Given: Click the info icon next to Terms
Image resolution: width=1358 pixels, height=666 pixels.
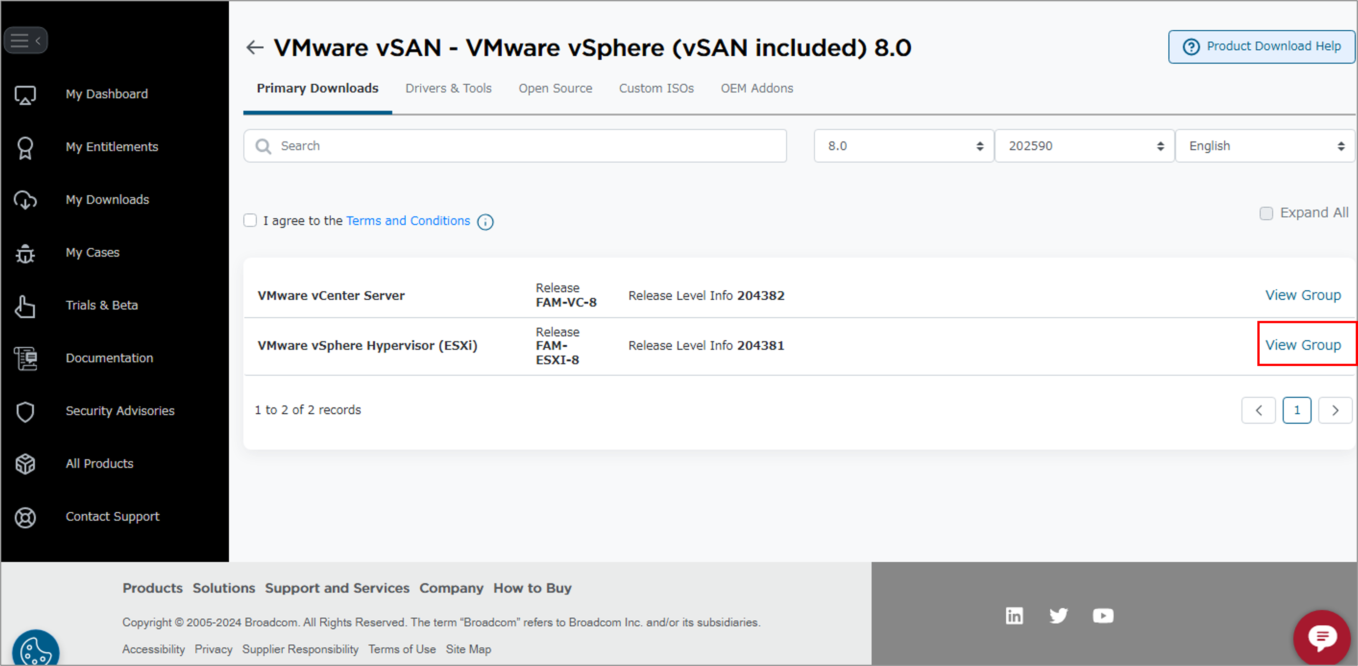Looking at the screenshot, I should 485,222.
